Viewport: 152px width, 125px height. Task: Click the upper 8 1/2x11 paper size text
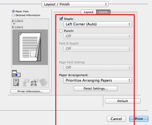click(18, 21)
